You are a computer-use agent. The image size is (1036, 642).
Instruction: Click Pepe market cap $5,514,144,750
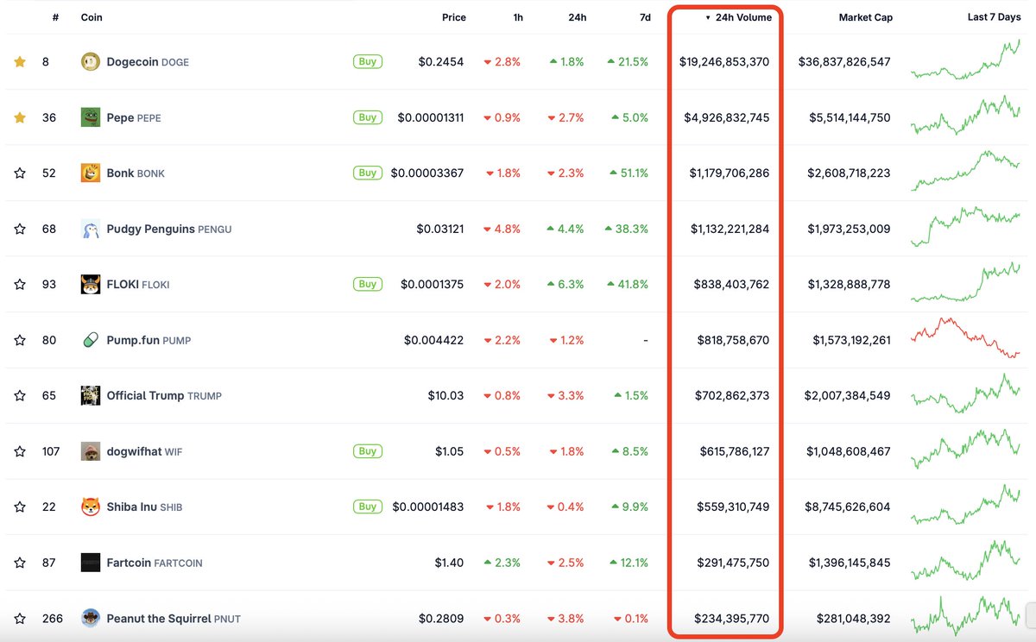tap(850, 117)
